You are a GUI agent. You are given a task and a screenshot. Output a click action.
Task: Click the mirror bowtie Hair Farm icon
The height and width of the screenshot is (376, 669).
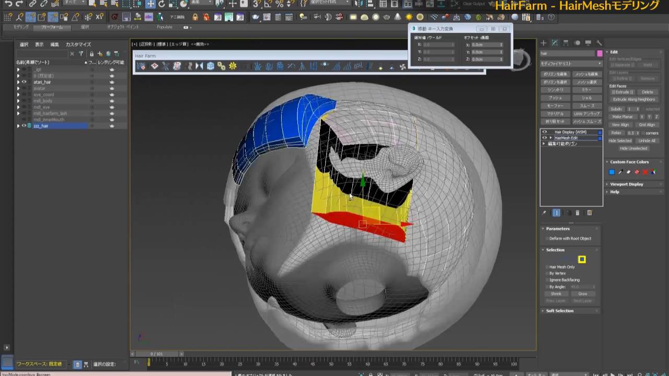pyautogui.click(x=199, y=66)
